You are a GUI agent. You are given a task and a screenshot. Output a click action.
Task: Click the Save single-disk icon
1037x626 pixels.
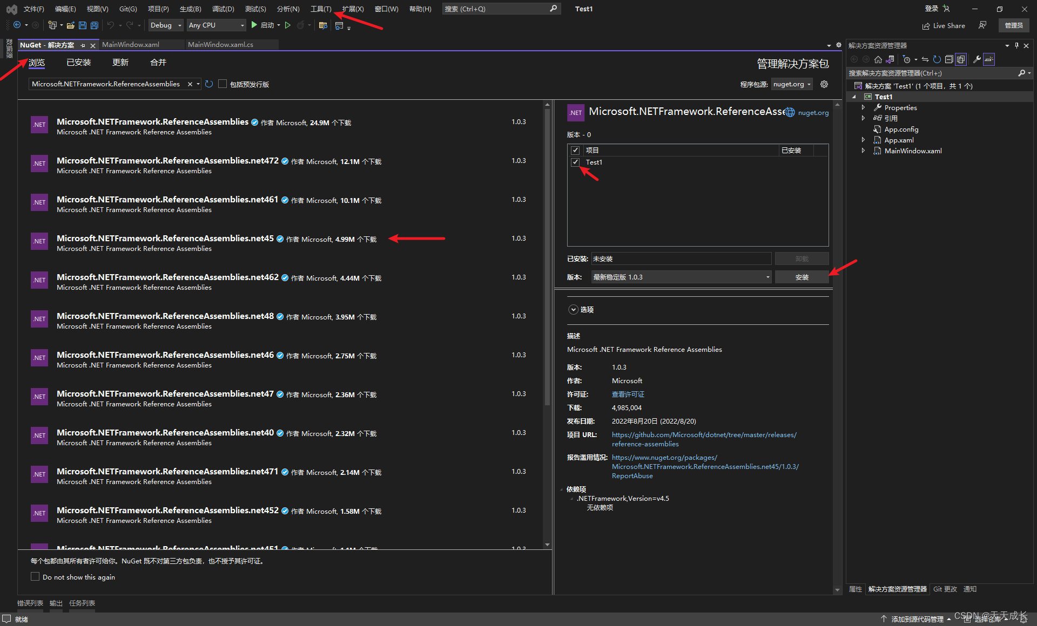[83, 25]
